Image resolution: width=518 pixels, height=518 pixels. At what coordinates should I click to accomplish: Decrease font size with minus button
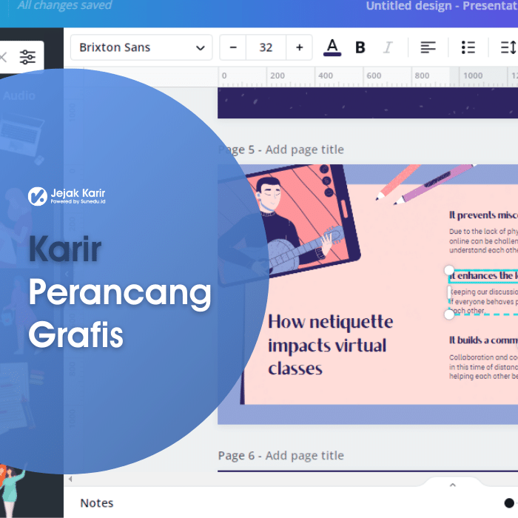[233, 47]
